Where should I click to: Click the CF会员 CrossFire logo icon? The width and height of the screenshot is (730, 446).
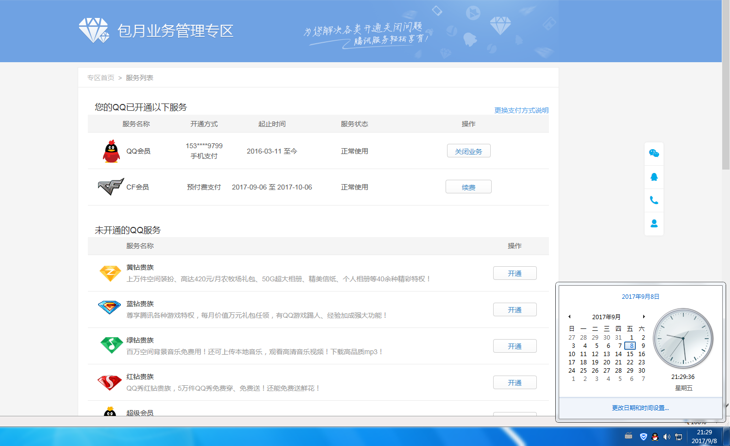tap(111, 187)
